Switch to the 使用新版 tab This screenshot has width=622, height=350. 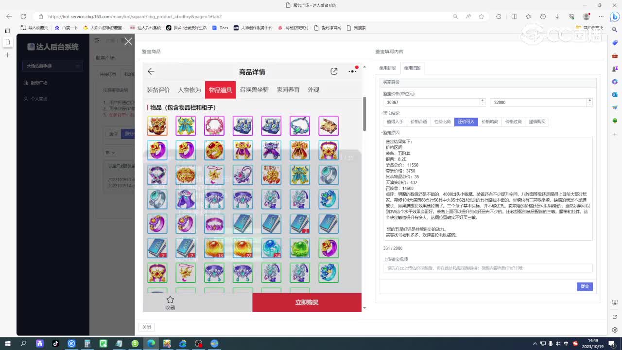[387, 68]
